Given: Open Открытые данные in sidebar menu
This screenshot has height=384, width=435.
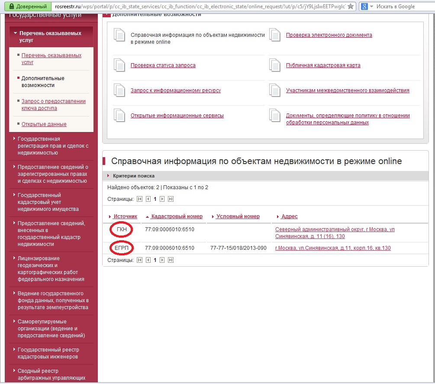Looking at the screenshot, I should (44, 124).
